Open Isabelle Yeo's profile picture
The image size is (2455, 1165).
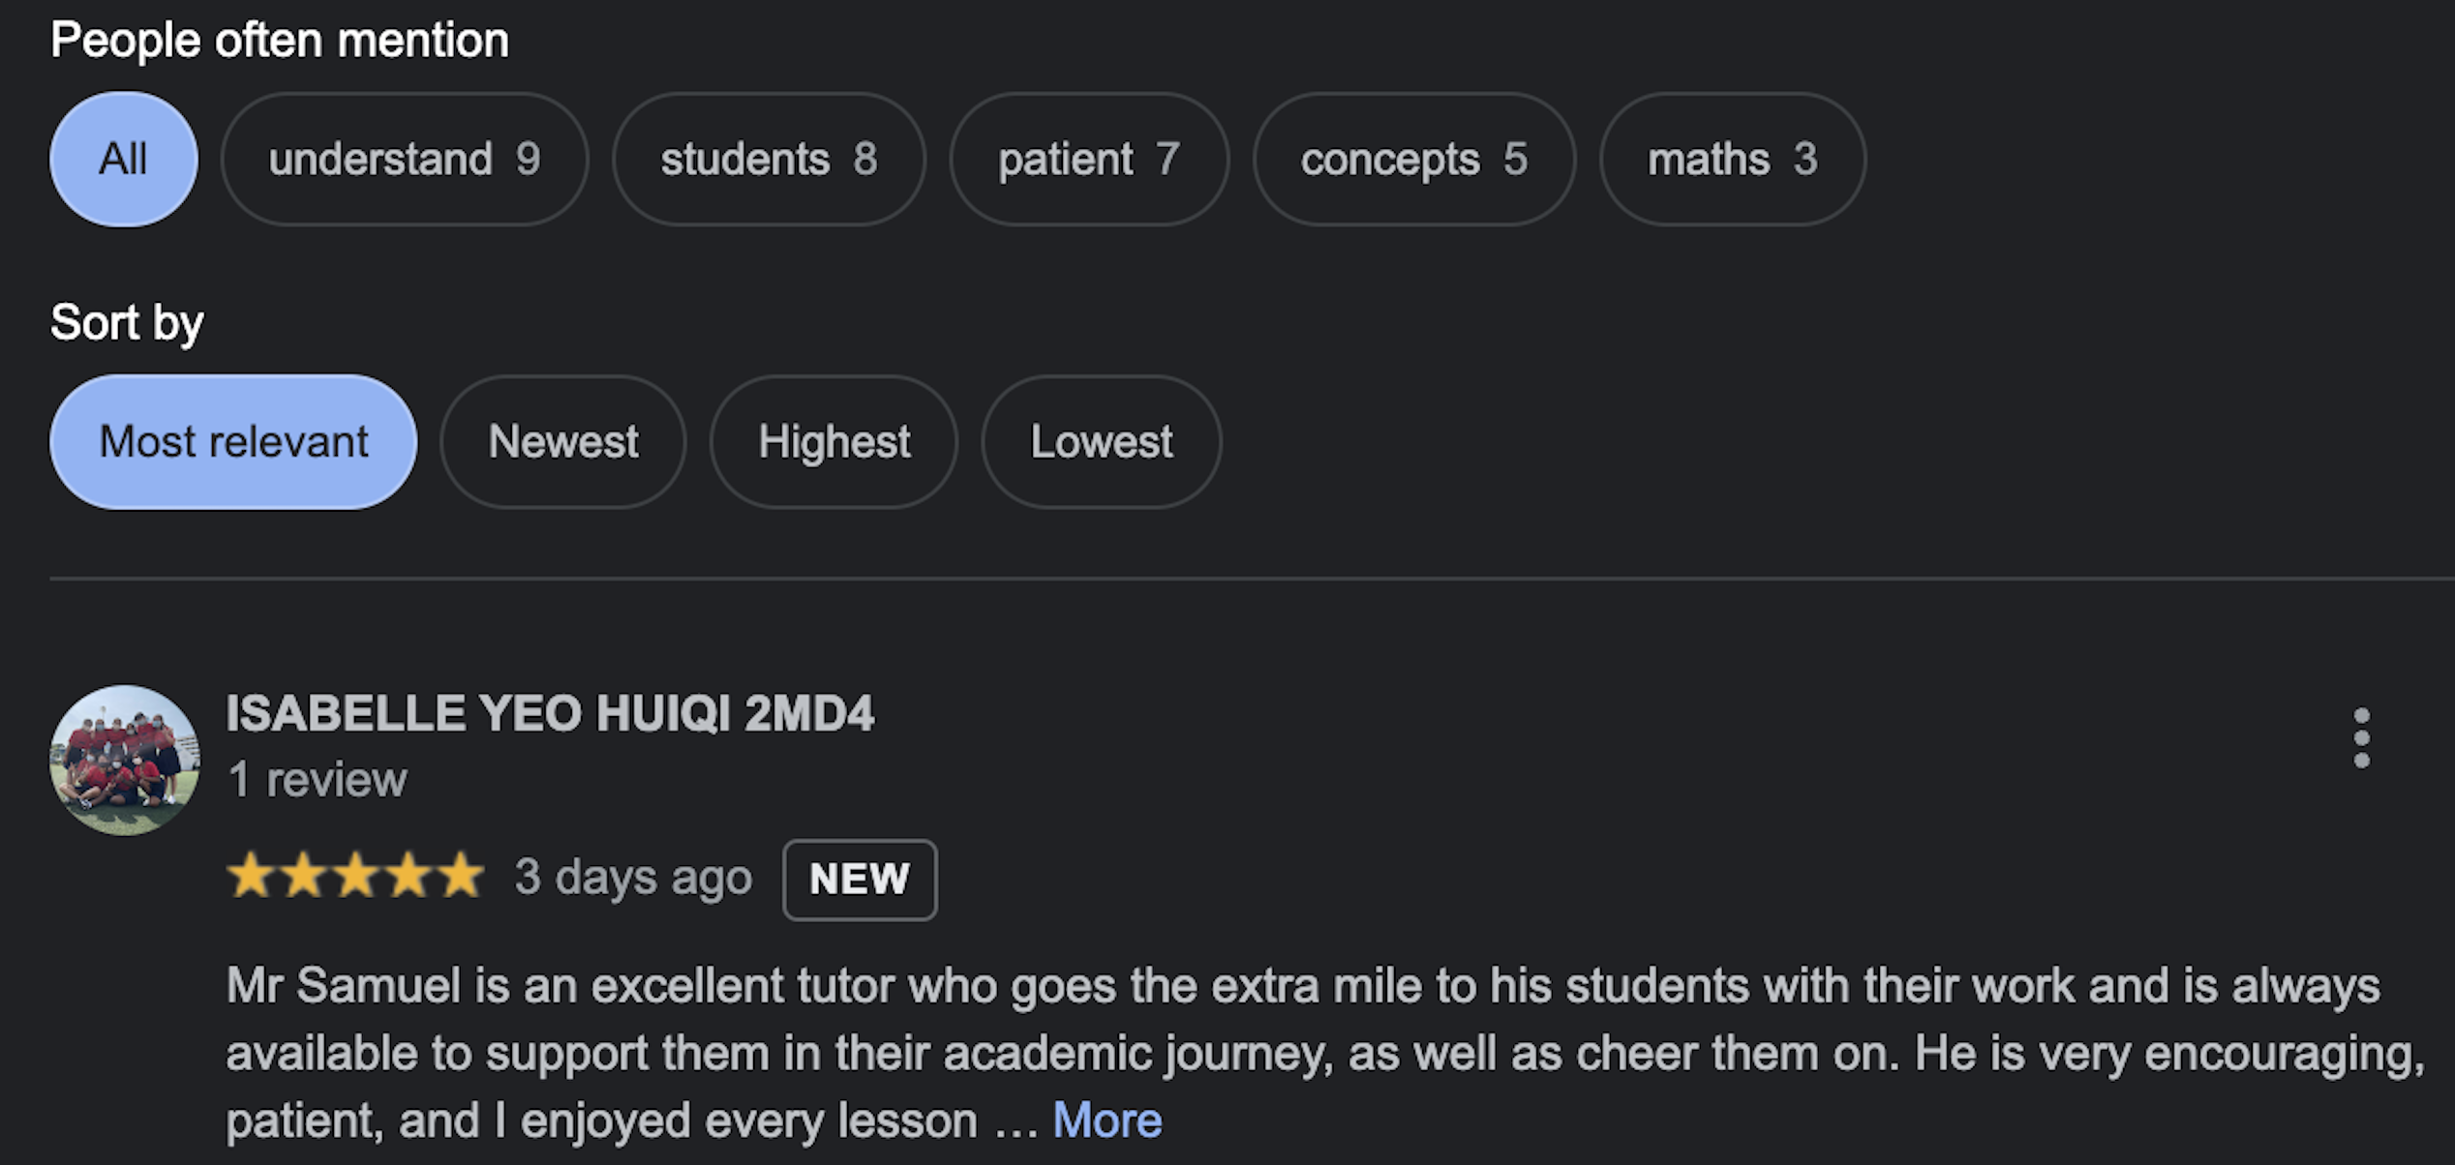tap(125, 761)
